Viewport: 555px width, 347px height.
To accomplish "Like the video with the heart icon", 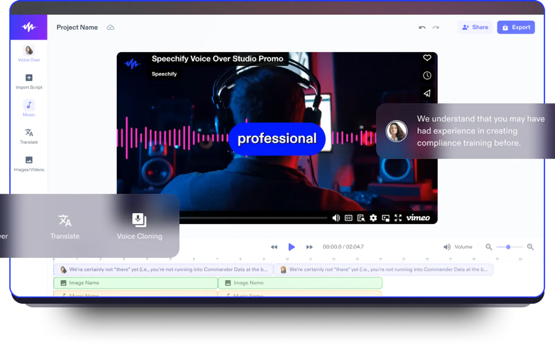I will (427, 58).
